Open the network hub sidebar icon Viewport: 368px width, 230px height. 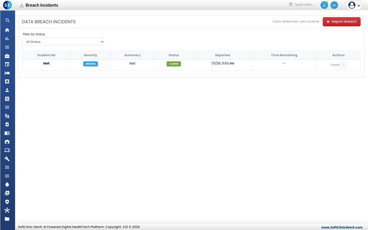coord(7,210)
